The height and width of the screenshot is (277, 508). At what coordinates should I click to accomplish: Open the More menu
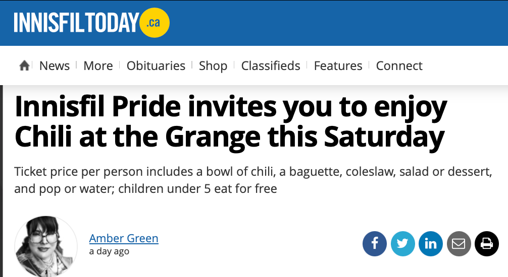coord(98,66)
